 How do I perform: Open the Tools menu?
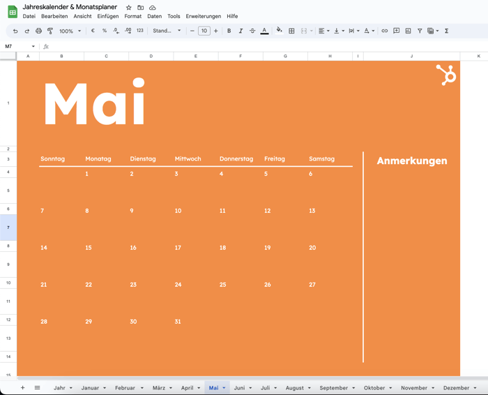pos(174,16)
